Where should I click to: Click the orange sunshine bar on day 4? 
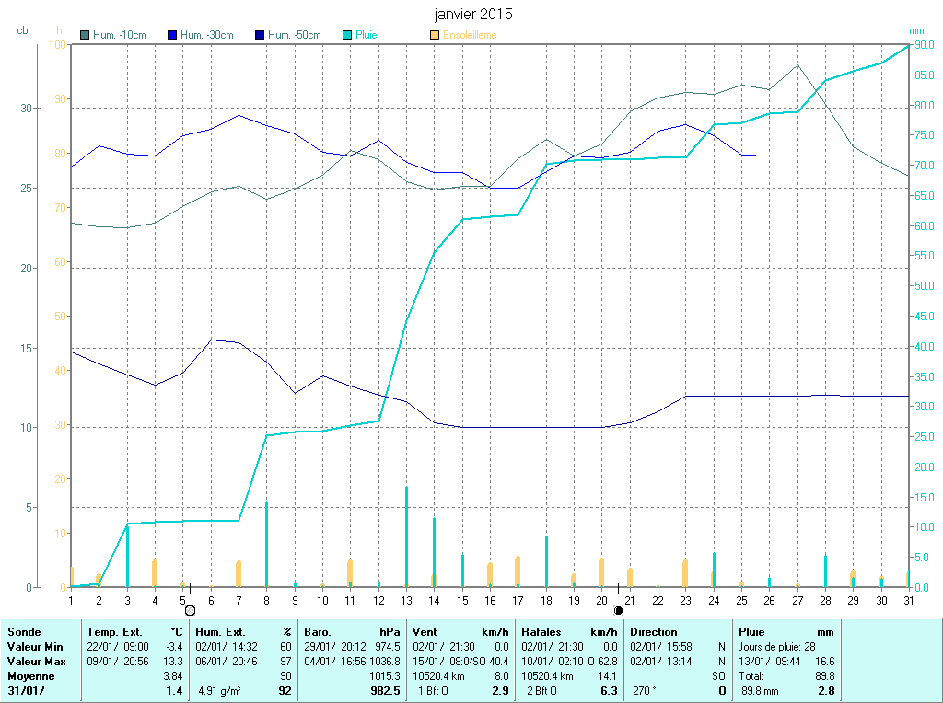click(155, 572)
